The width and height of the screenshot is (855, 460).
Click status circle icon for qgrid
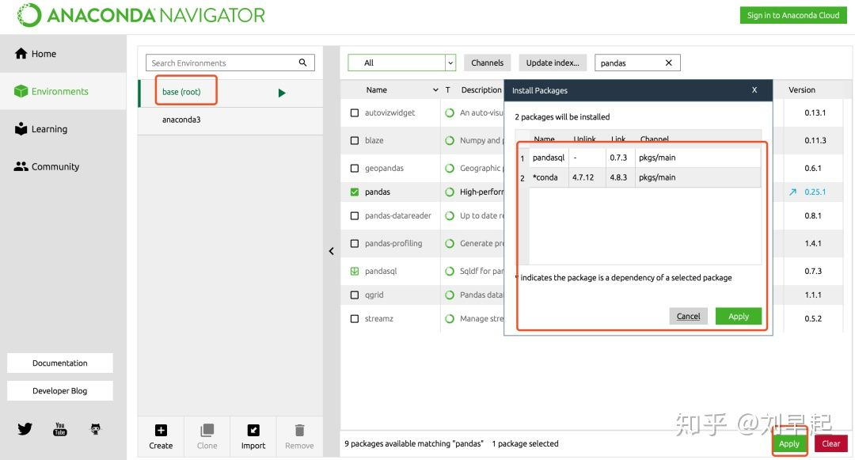(450, 295)
